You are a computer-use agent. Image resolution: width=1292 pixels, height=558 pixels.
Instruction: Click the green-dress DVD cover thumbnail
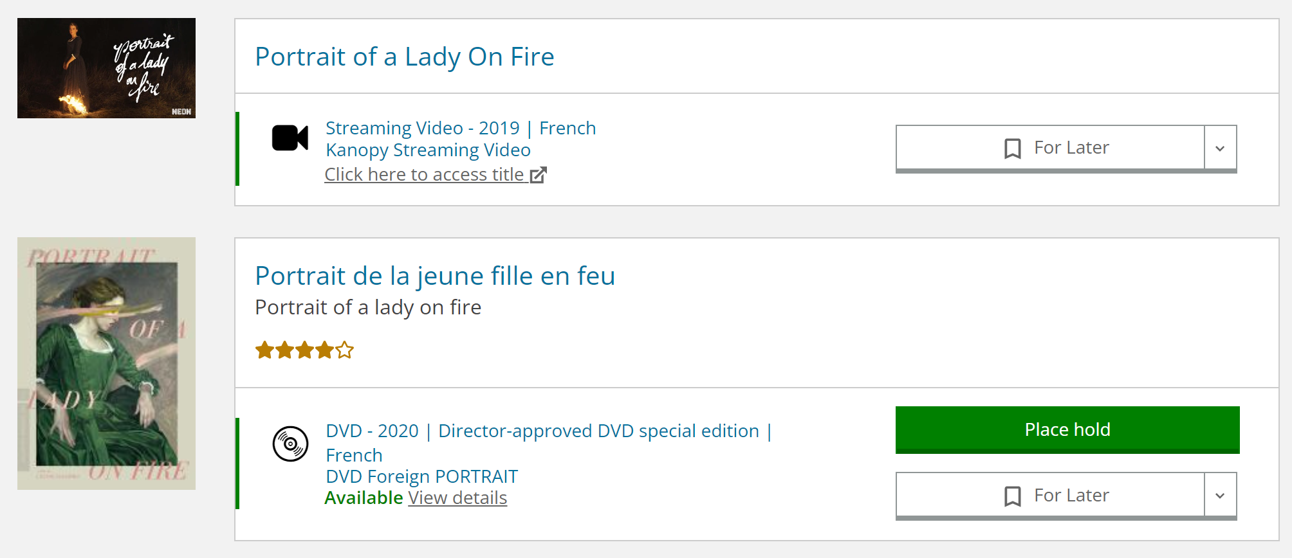click(106, 363)
